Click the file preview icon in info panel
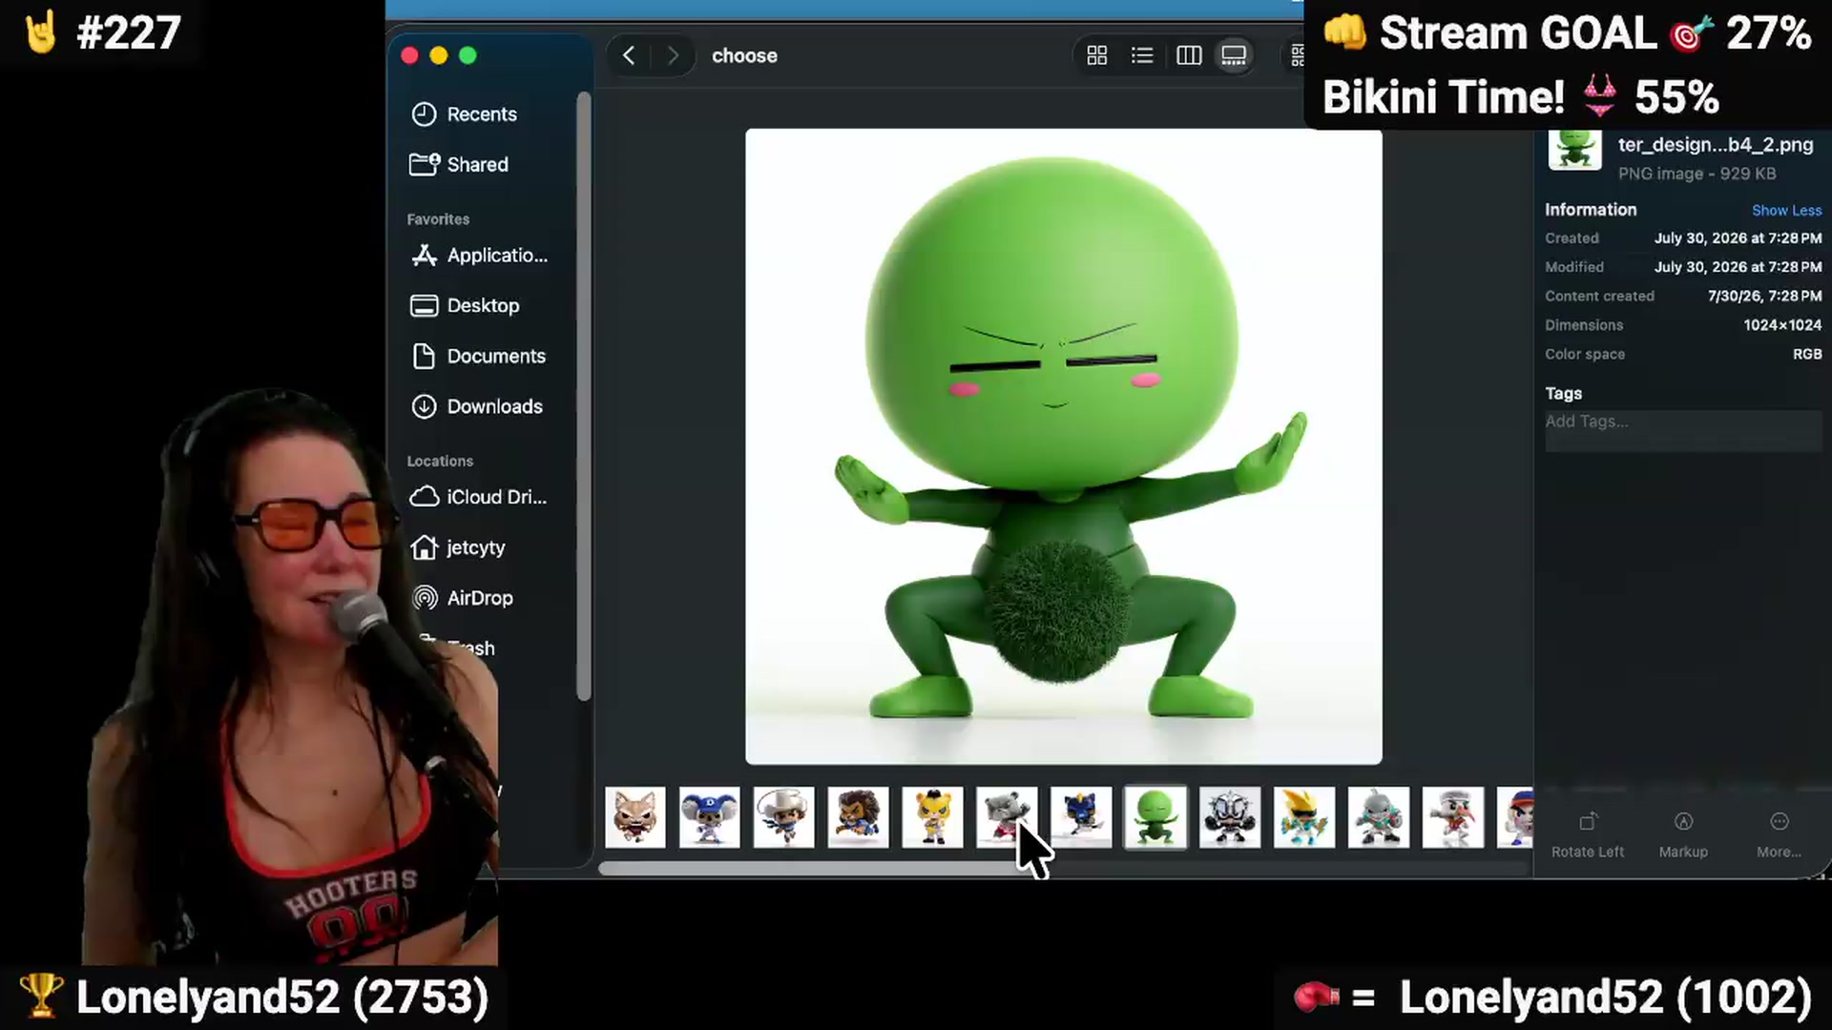This screenshot has width=1832, height=1030. pyautogui.click(x=1574, y=150)
